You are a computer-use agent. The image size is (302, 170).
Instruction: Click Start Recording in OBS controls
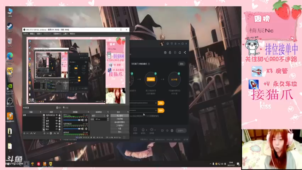(x=120, y=119)
